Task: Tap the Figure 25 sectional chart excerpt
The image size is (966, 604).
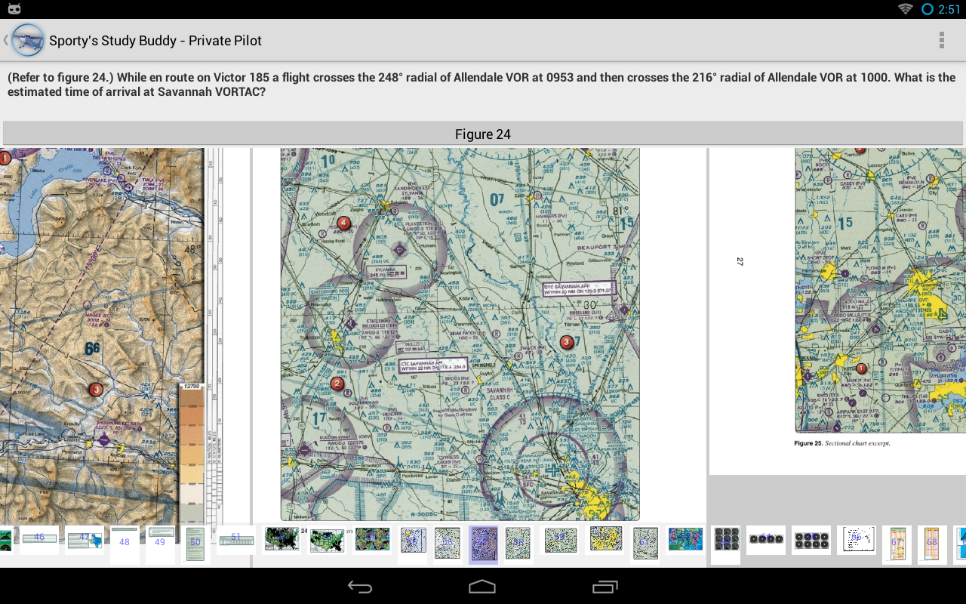Action: click(x=880, y=291)
